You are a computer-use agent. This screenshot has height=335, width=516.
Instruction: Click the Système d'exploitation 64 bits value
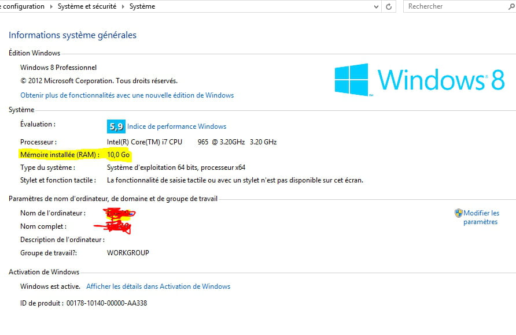click(x=176, y=167)
